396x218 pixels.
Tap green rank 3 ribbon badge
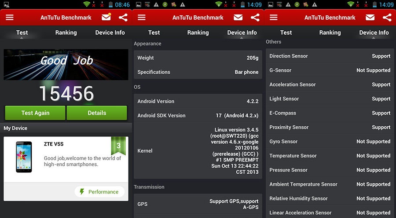[x=118, y=146]
